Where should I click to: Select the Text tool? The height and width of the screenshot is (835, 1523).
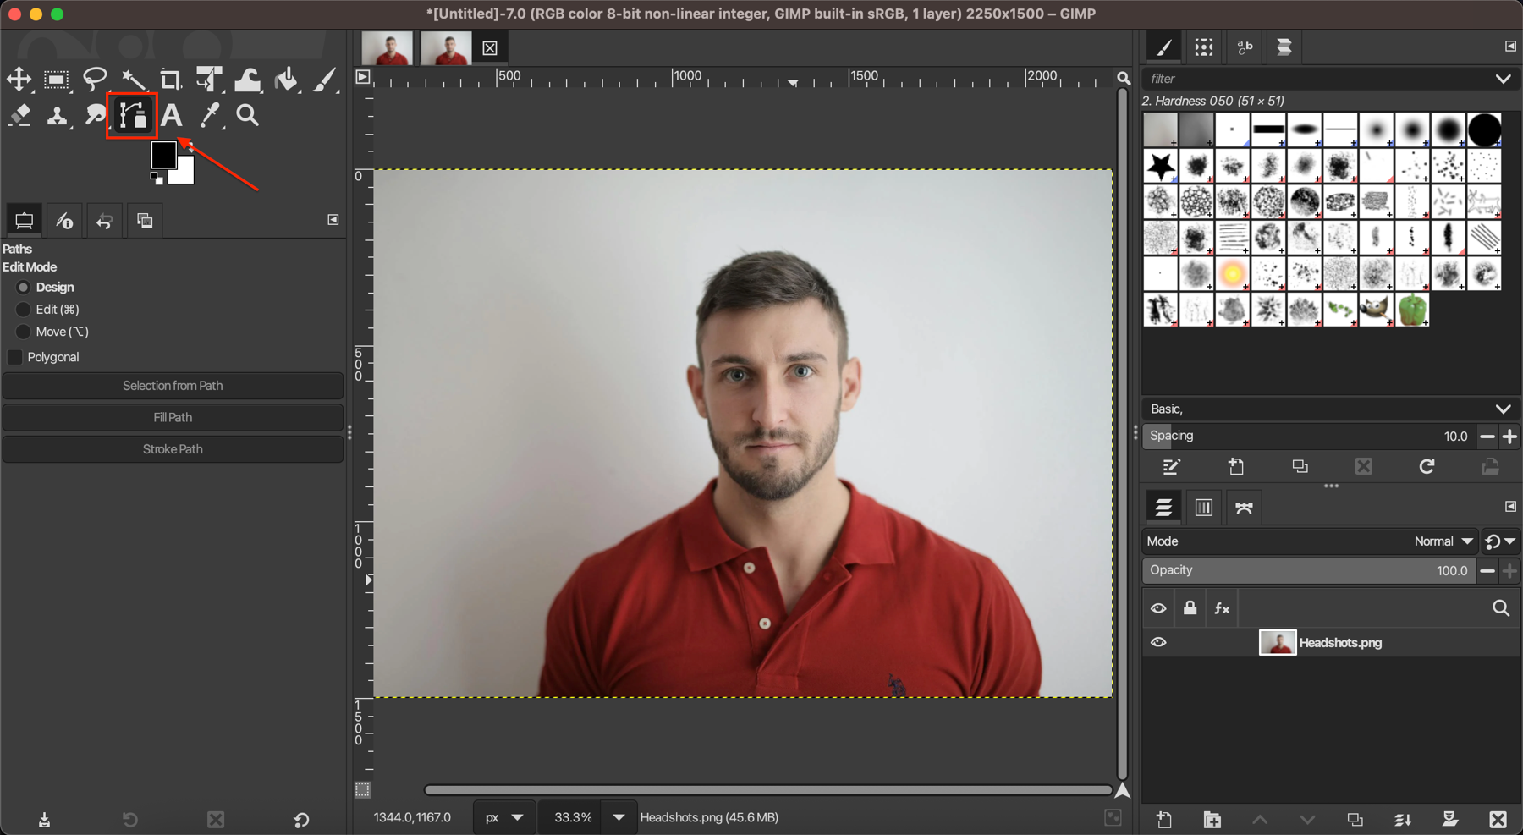pos(172,115)
